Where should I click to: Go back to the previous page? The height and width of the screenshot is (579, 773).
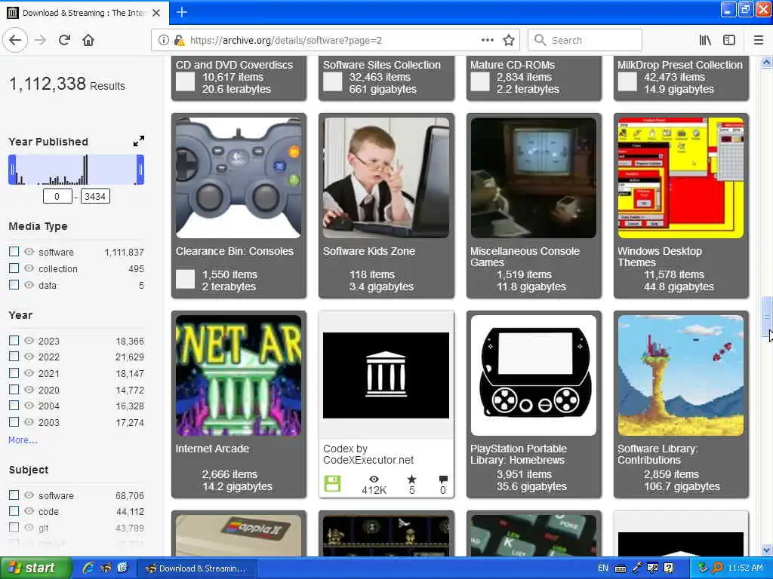pyautogui.click(x=15, y=40)
